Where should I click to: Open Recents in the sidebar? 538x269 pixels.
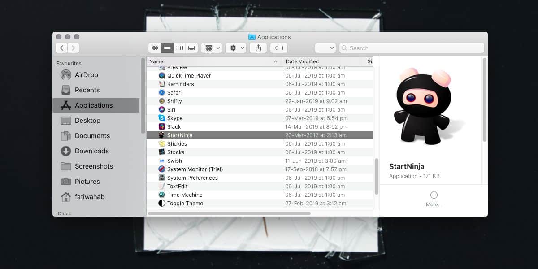96,90
